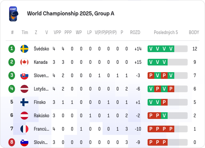Open the Švédsko team link
This screenshot has width=205, height=148.
pos(41,49)
